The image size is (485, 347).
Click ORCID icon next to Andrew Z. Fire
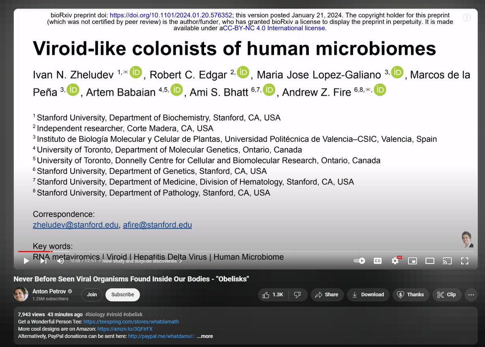380,90
